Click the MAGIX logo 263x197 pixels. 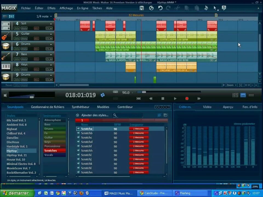pyautogui.click(x=9, y=8)
